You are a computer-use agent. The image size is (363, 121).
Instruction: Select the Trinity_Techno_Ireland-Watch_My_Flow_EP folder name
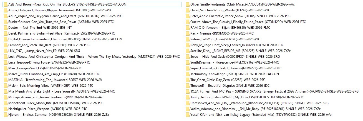pyautogui.click(x=247, y=97)
